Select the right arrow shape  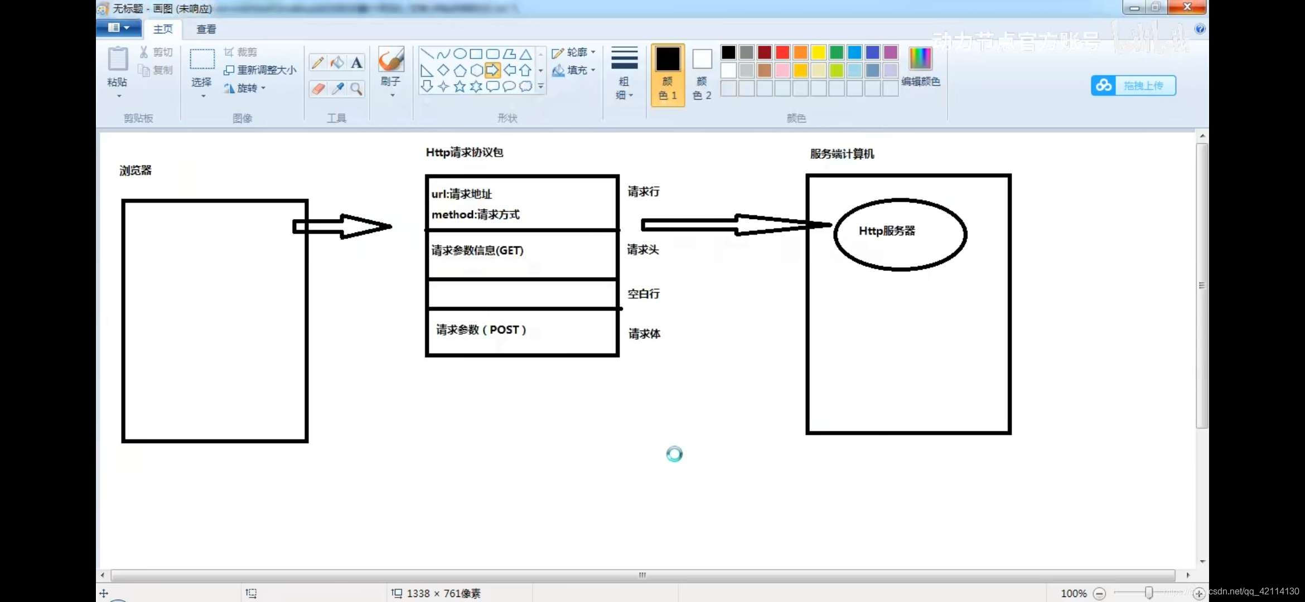pos(492,70)
